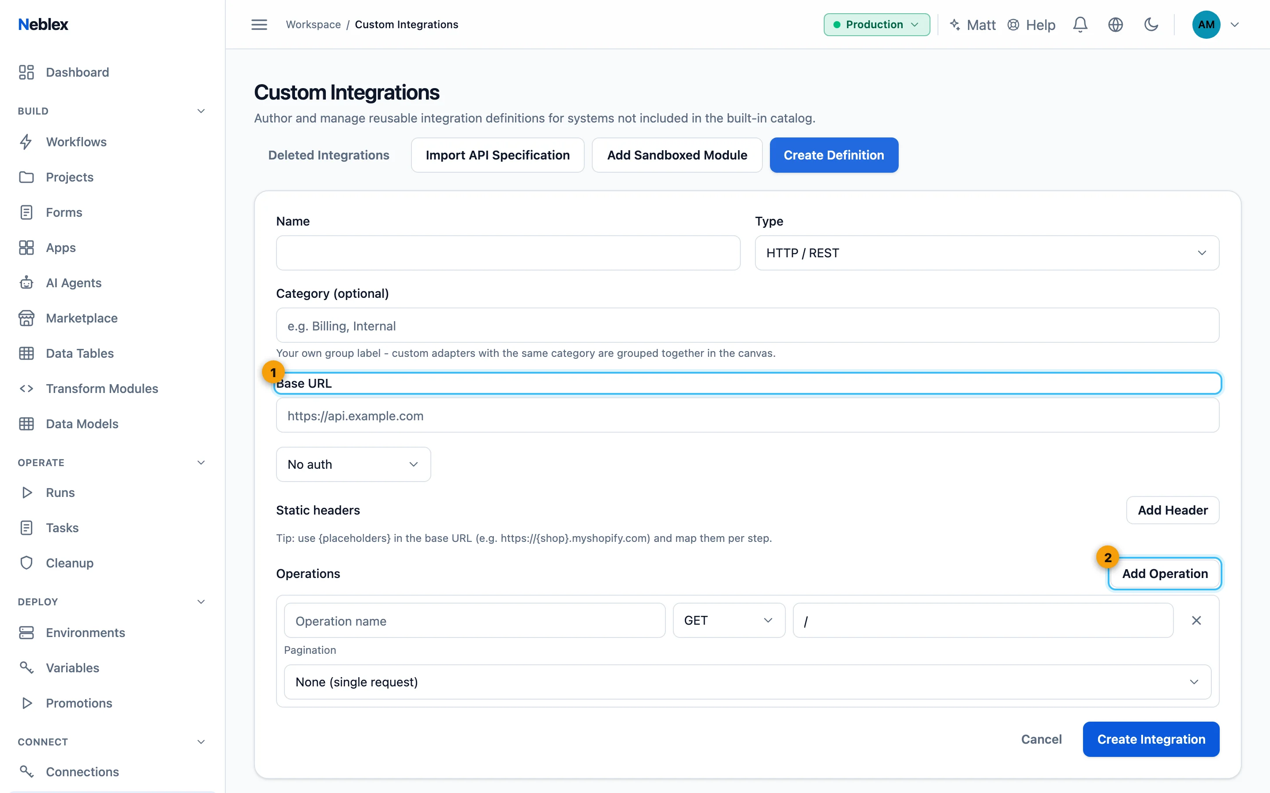Screen dimensions: 1270x793
Task: Click the Help link
Action: [1031, 25]
